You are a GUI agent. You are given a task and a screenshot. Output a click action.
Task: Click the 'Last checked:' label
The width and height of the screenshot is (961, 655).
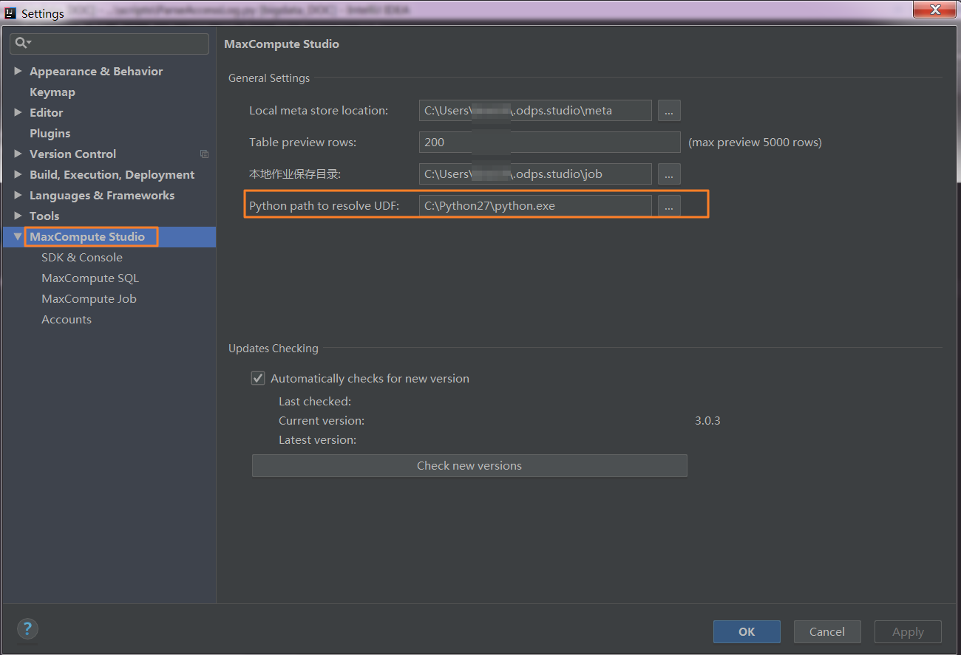point(315,402)
